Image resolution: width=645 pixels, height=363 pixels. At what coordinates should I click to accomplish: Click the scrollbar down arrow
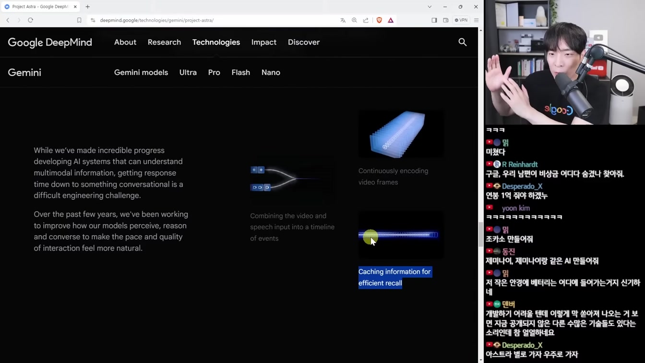pyautogui.click(x=480, y=360)
